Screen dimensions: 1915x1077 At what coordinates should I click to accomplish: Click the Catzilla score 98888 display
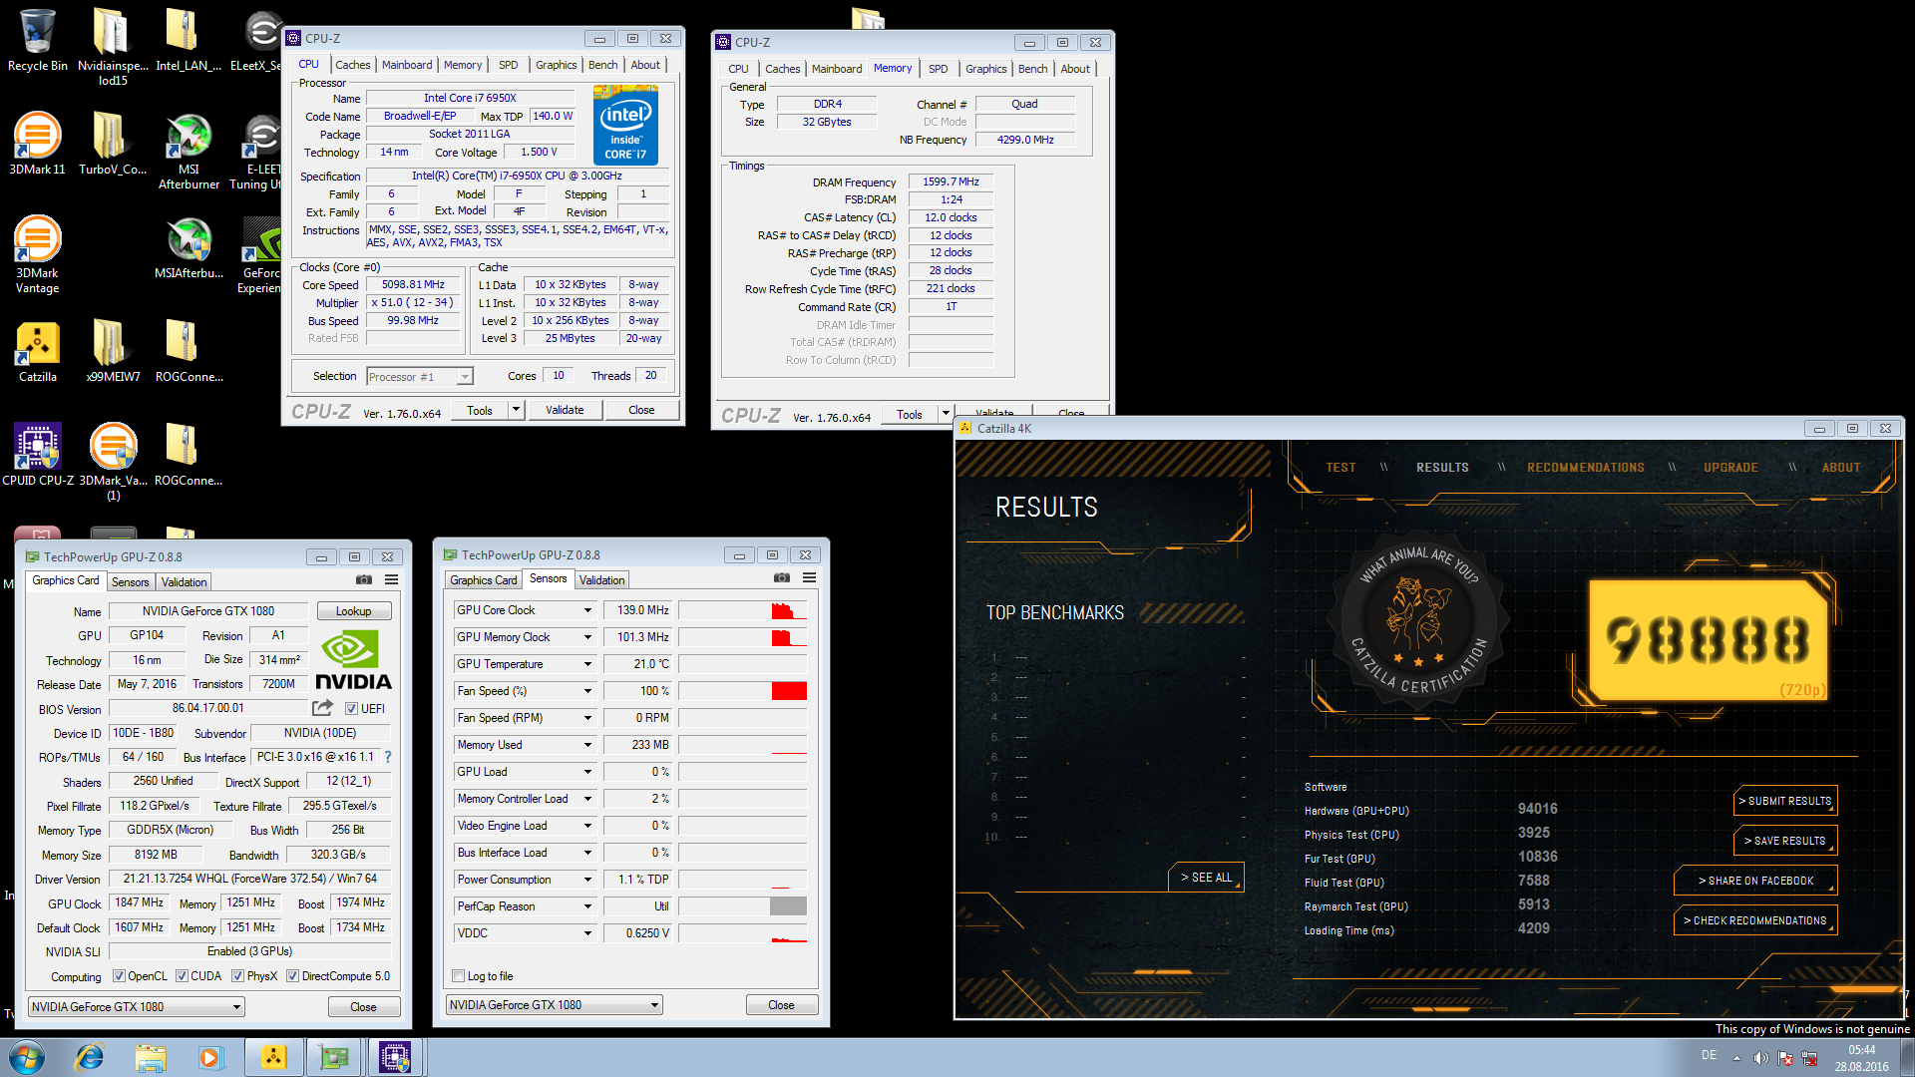pyautogui.click(x=1710, y=640)
